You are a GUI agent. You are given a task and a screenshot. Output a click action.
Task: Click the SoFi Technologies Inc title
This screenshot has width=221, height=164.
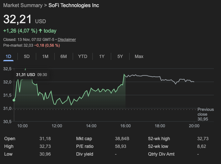[74, 5]
